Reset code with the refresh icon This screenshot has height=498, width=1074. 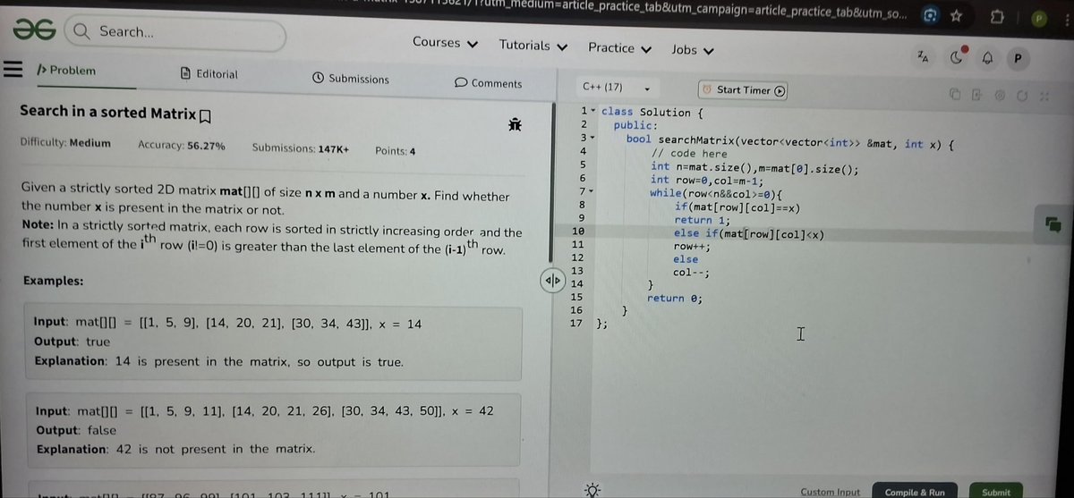[x=1021, y=94]
